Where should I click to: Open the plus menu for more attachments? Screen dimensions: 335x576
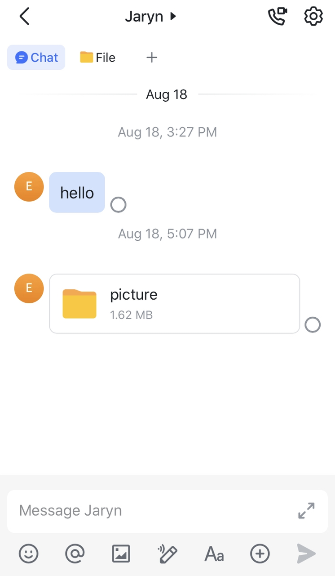[x=260, y=553]
